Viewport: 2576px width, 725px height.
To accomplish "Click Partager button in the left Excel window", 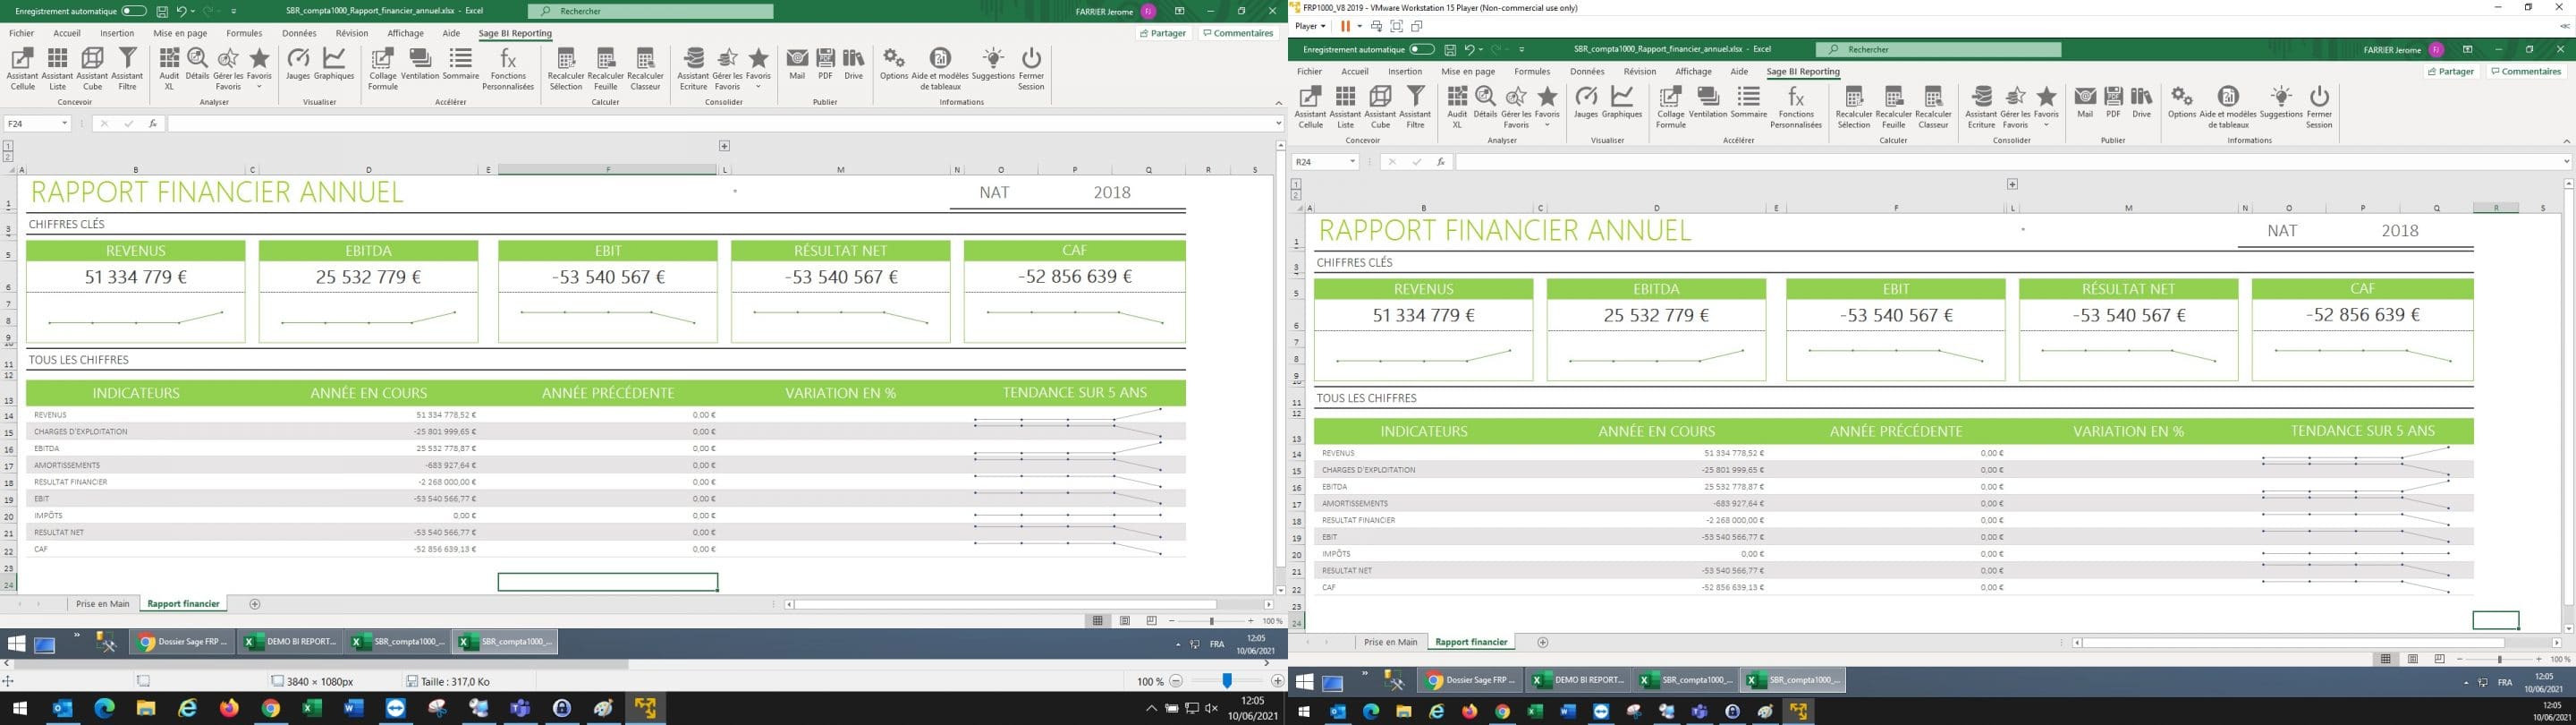I will (x=1163, y=33).
